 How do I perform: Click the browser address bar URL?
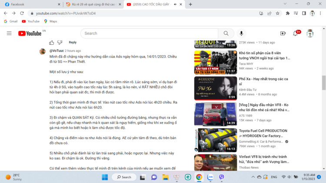click(x=66, y=13)
